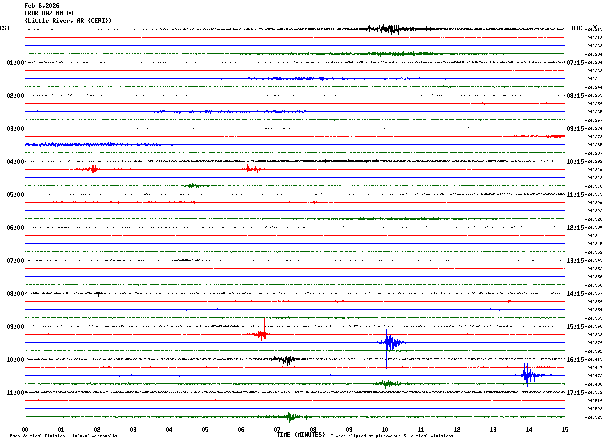Click the DC offset value -240447

coord(593,368)
